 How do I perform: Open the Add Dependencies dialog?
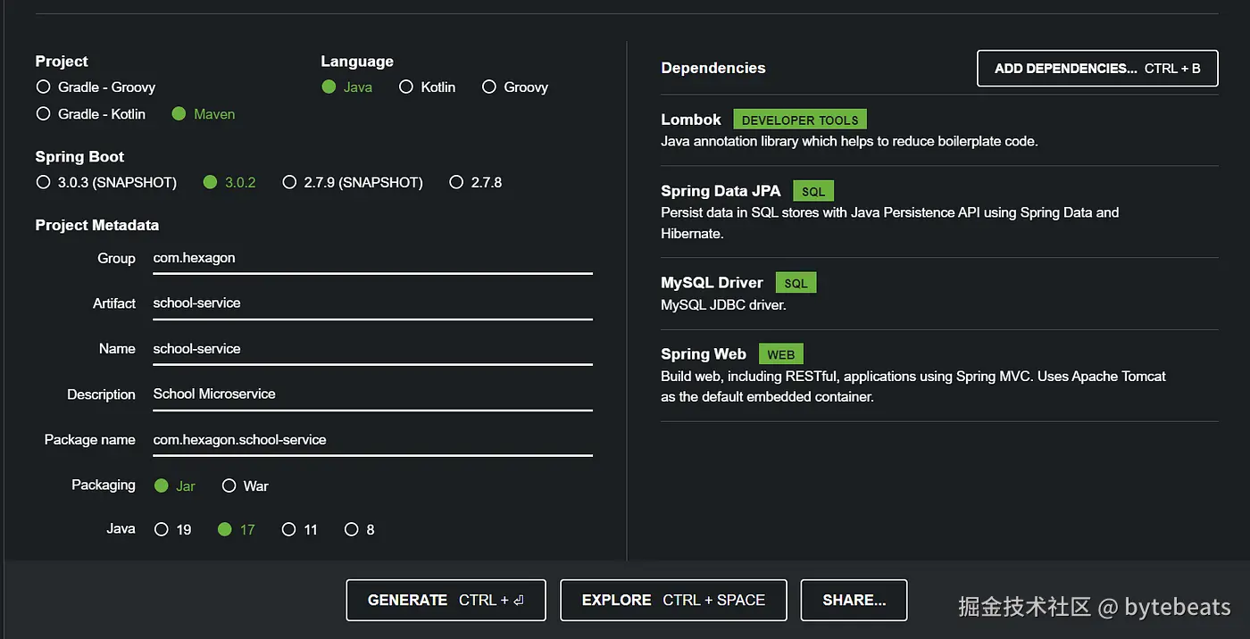coord(1096,69)
